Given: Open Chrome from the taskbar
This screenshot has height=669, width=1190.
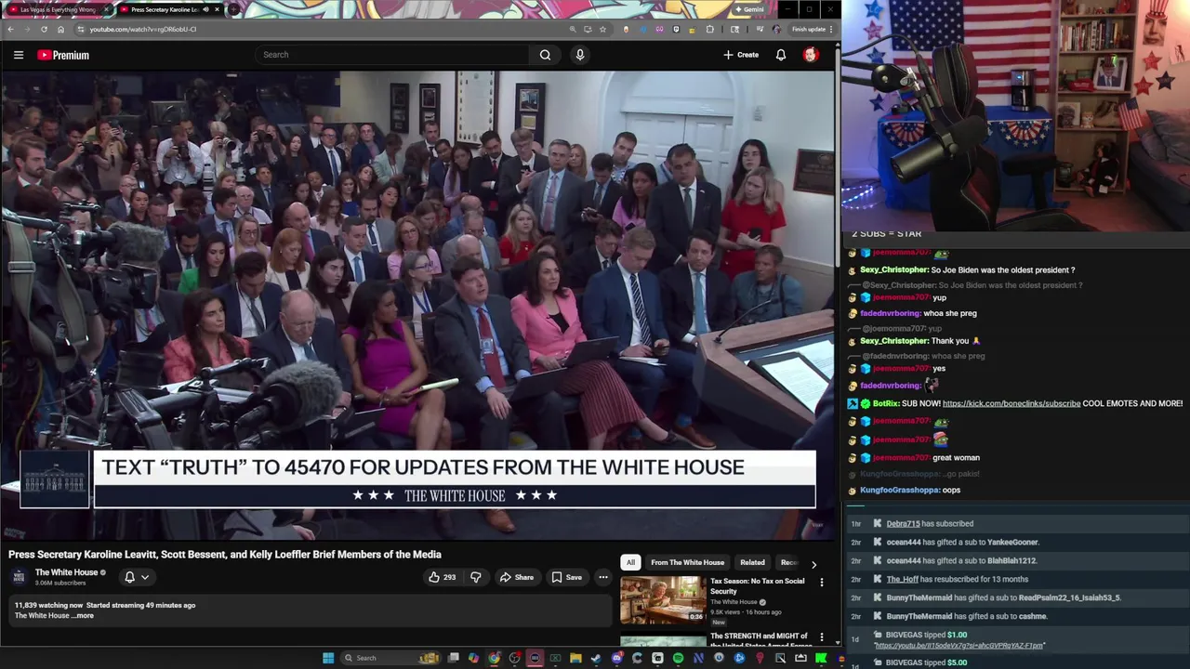Looking at the screenshot, I should click(x=494, y=658).
